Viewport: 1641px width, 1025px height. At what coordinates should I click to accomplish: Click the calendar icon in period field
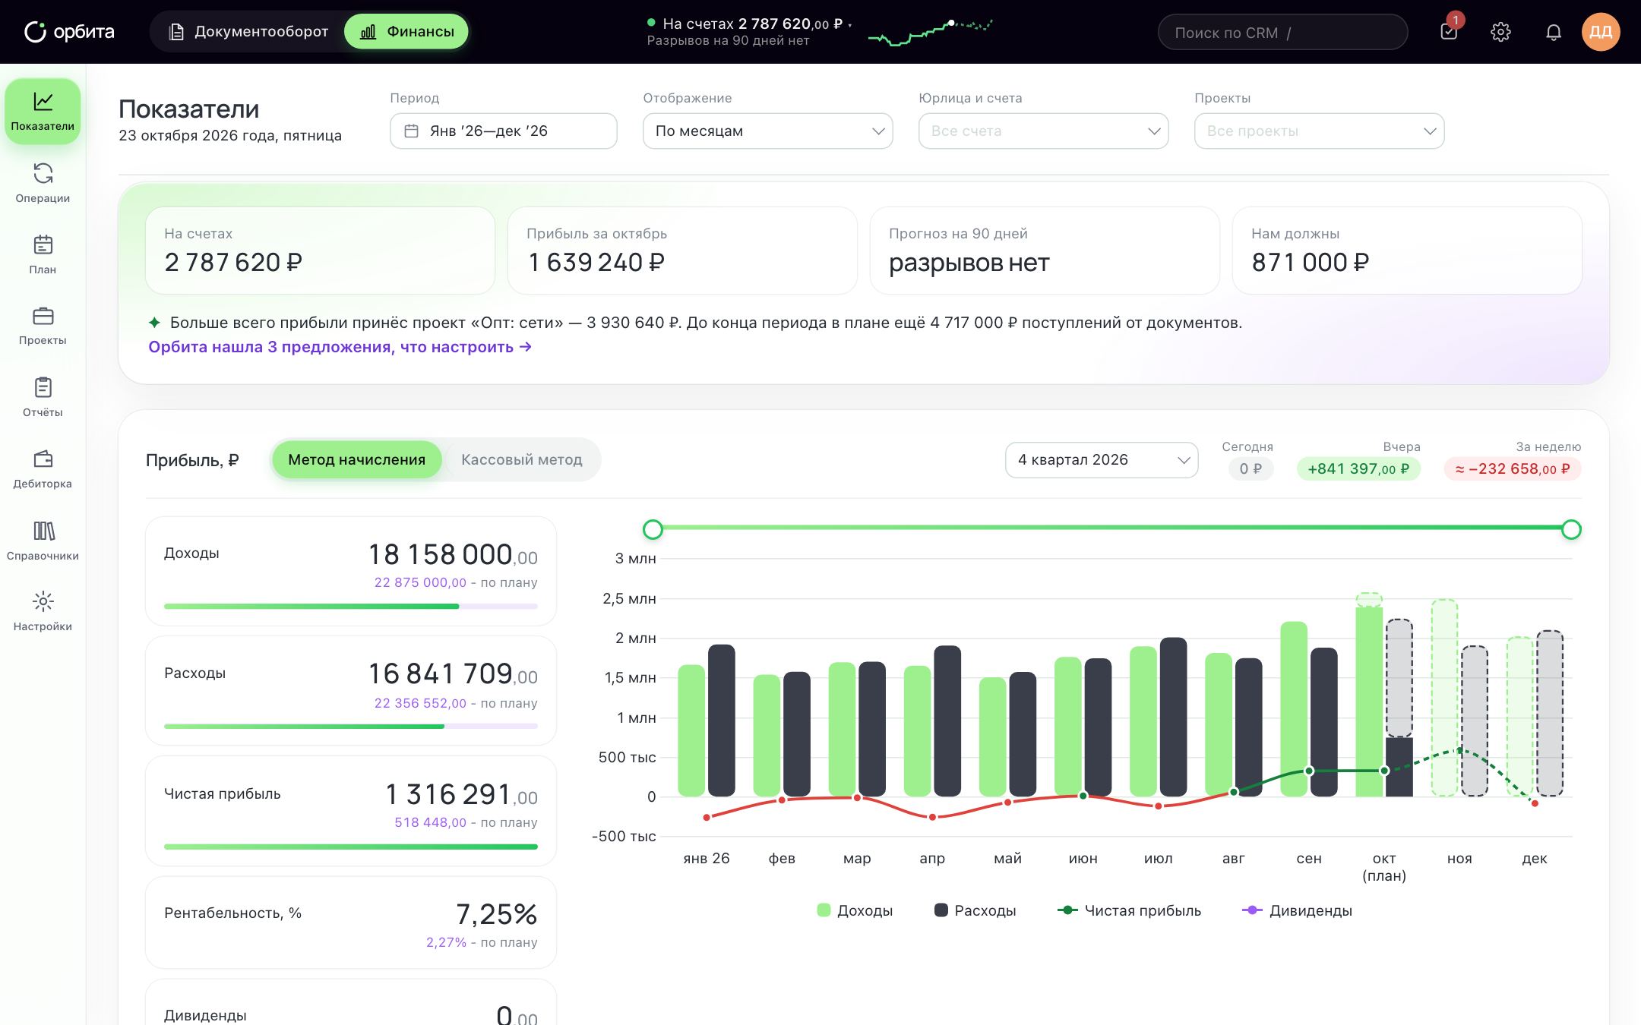click(411, 131)
